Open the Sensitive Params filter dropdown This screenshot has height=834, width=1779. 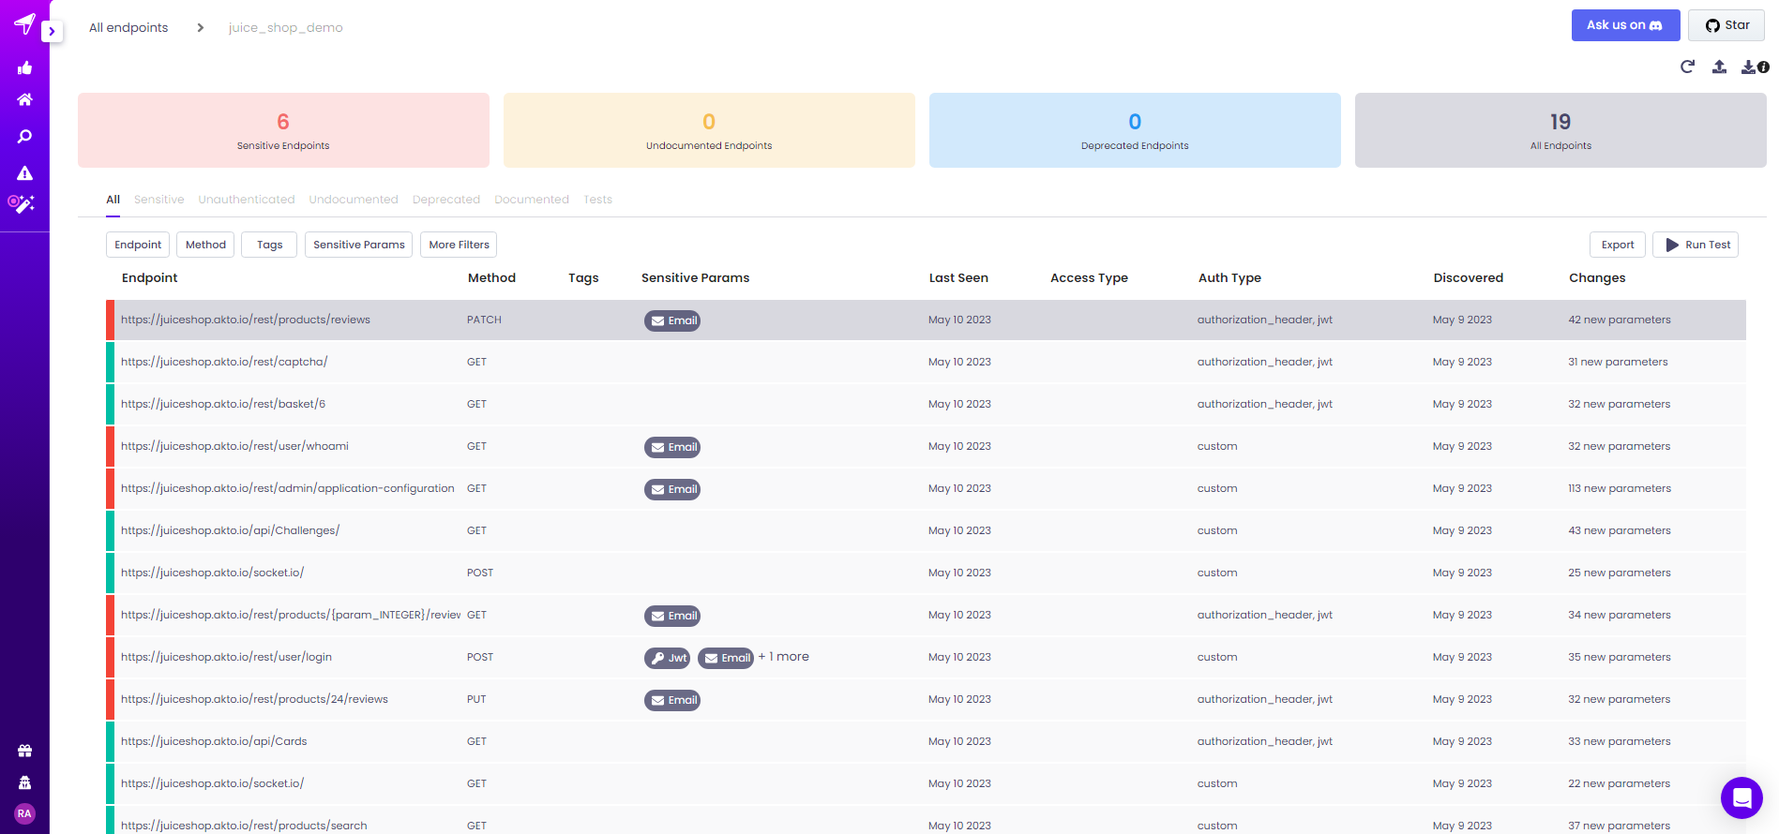[x=358, y=245]
